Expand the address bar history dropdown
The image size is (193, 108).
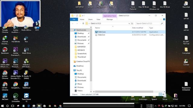[x=129, y=23]
